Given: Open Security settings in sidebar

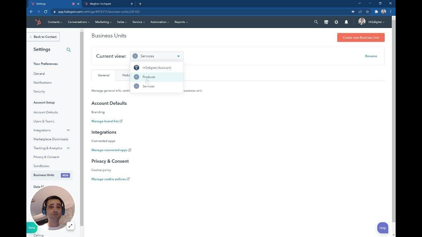Looking at the screenshot, I should click(x=39, y=92).
